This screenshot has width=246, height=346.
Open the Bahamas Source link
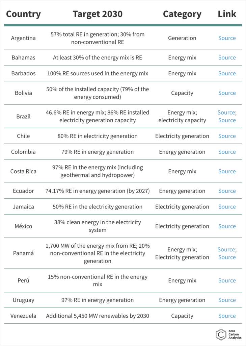pos(227,58)
